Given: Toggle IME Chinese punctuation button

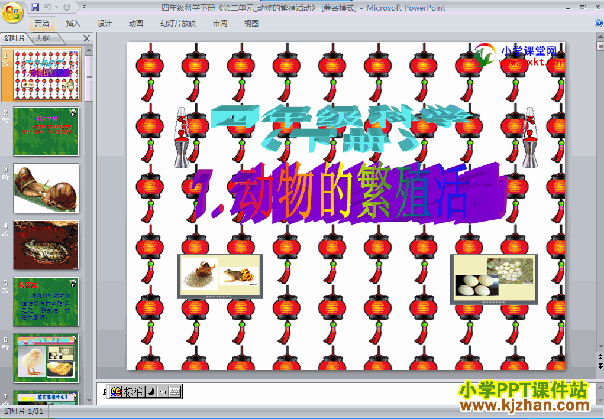Looking at the screenshot, I should 163,392.
